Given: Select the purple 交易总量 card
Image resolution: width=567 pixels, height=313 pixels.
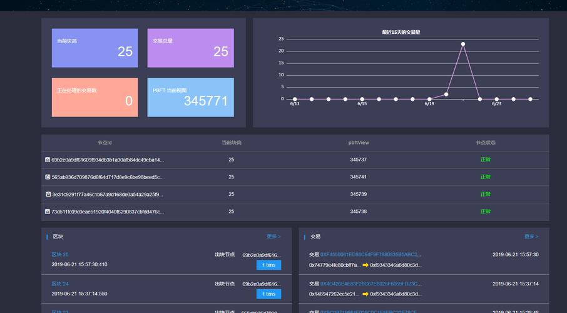Looking at the screenshot, I should tap(190, 48).
